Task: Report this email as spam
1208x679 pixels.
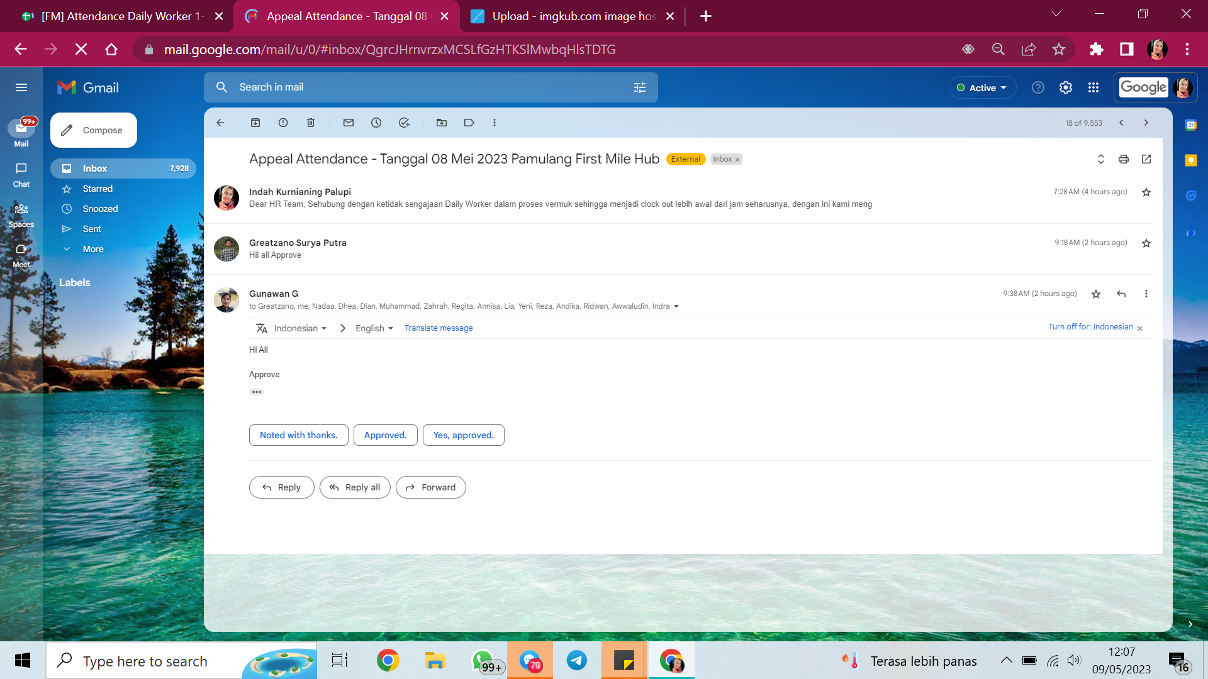Action: coord(283,123)
